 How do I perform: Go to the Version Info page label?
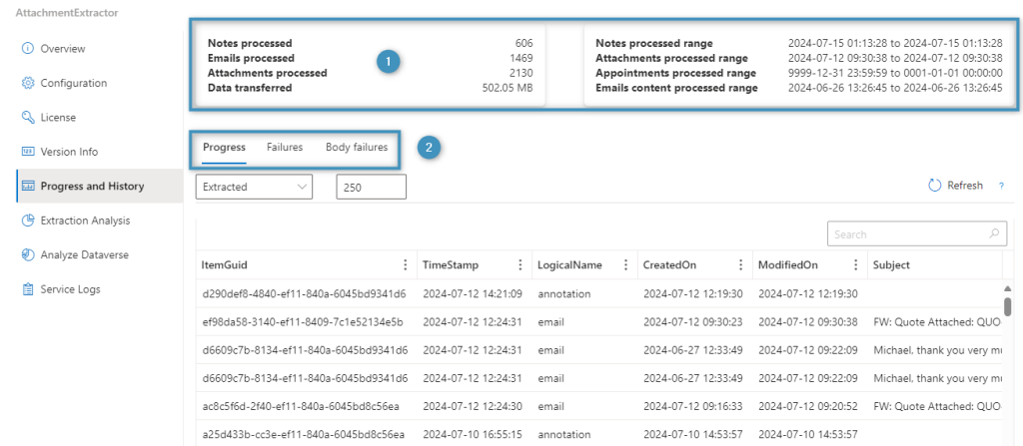[69, 152]
